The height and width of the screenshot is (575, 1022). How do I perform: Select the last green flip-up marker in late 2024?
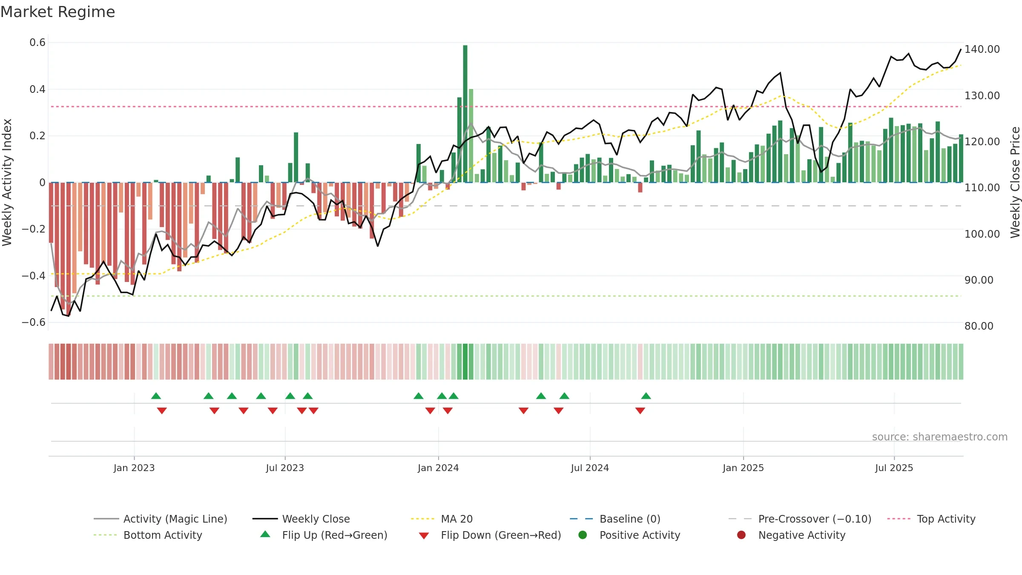click(646, 396)
